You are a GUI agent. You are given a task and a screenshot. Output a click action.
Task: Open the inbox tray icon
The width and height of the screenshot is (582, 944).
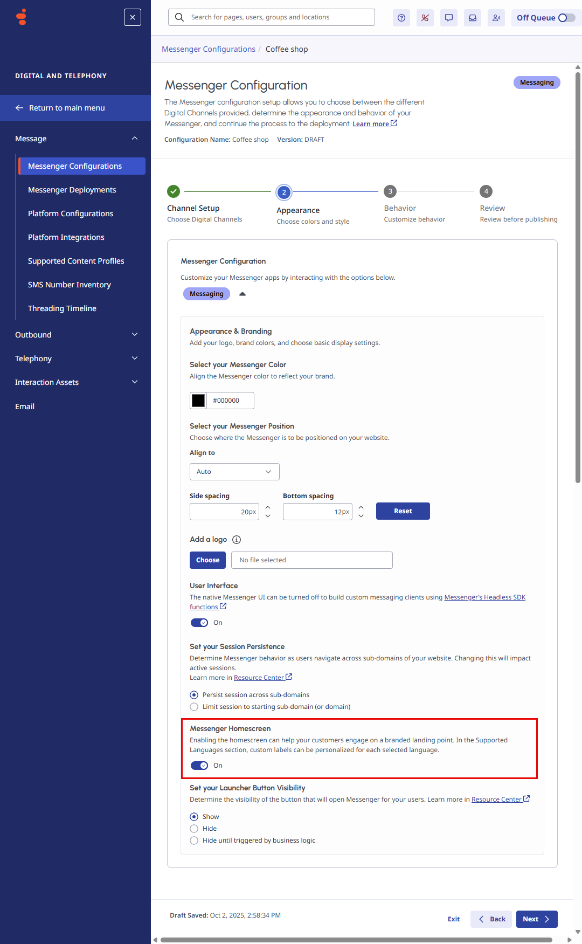click(x=473, y=18)
